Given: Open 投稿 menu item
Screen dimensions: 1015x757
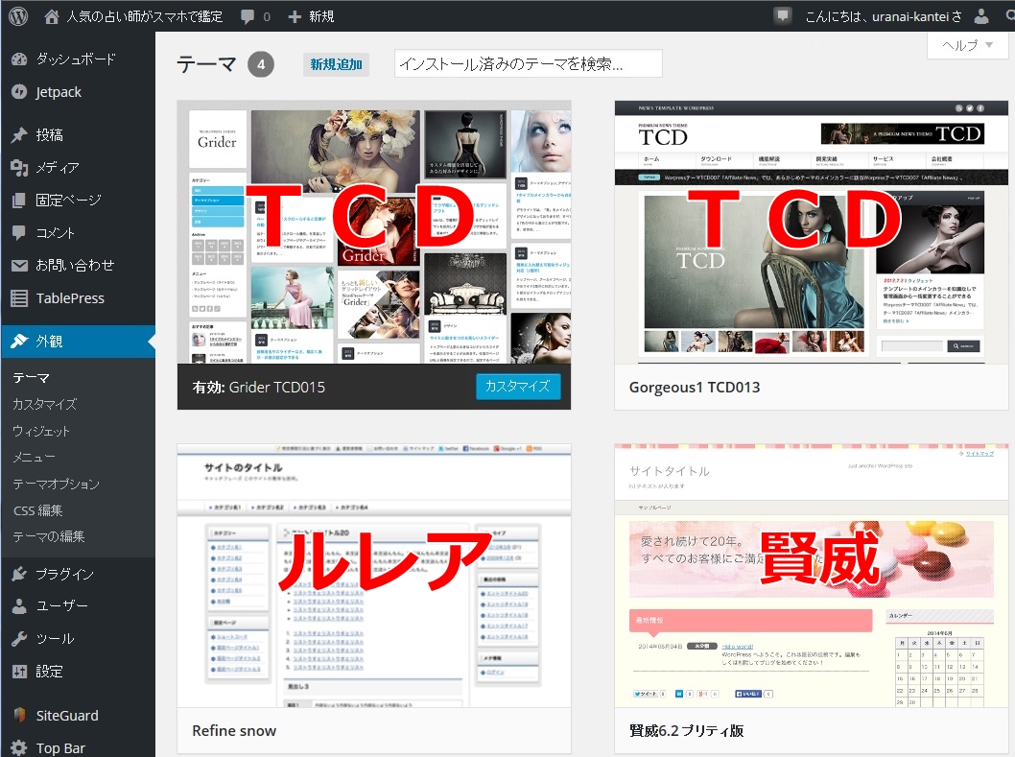Looking at the screenshot, I should pos(78,134).
